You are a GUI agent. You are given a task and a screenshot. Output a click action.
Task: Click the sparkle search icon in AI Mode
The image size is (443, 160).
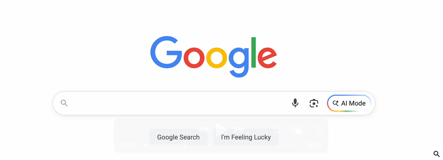coord(335,103)
